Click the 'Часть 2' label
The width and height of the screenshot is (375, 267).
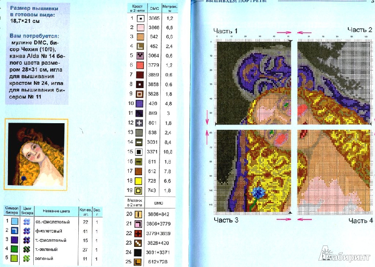click(x=360, y=30)
